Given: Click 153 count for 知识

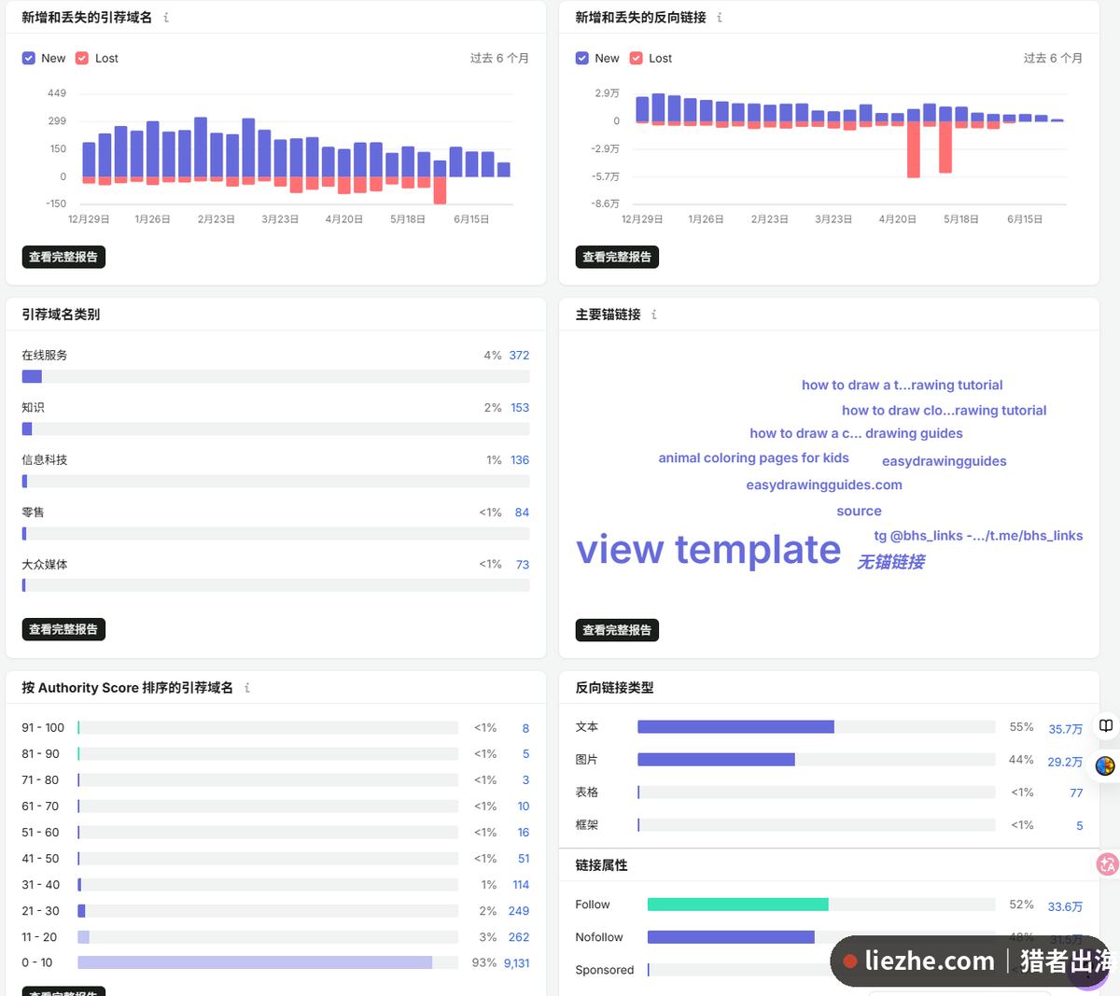Looking at the screenshot, I should coord(520,408).
